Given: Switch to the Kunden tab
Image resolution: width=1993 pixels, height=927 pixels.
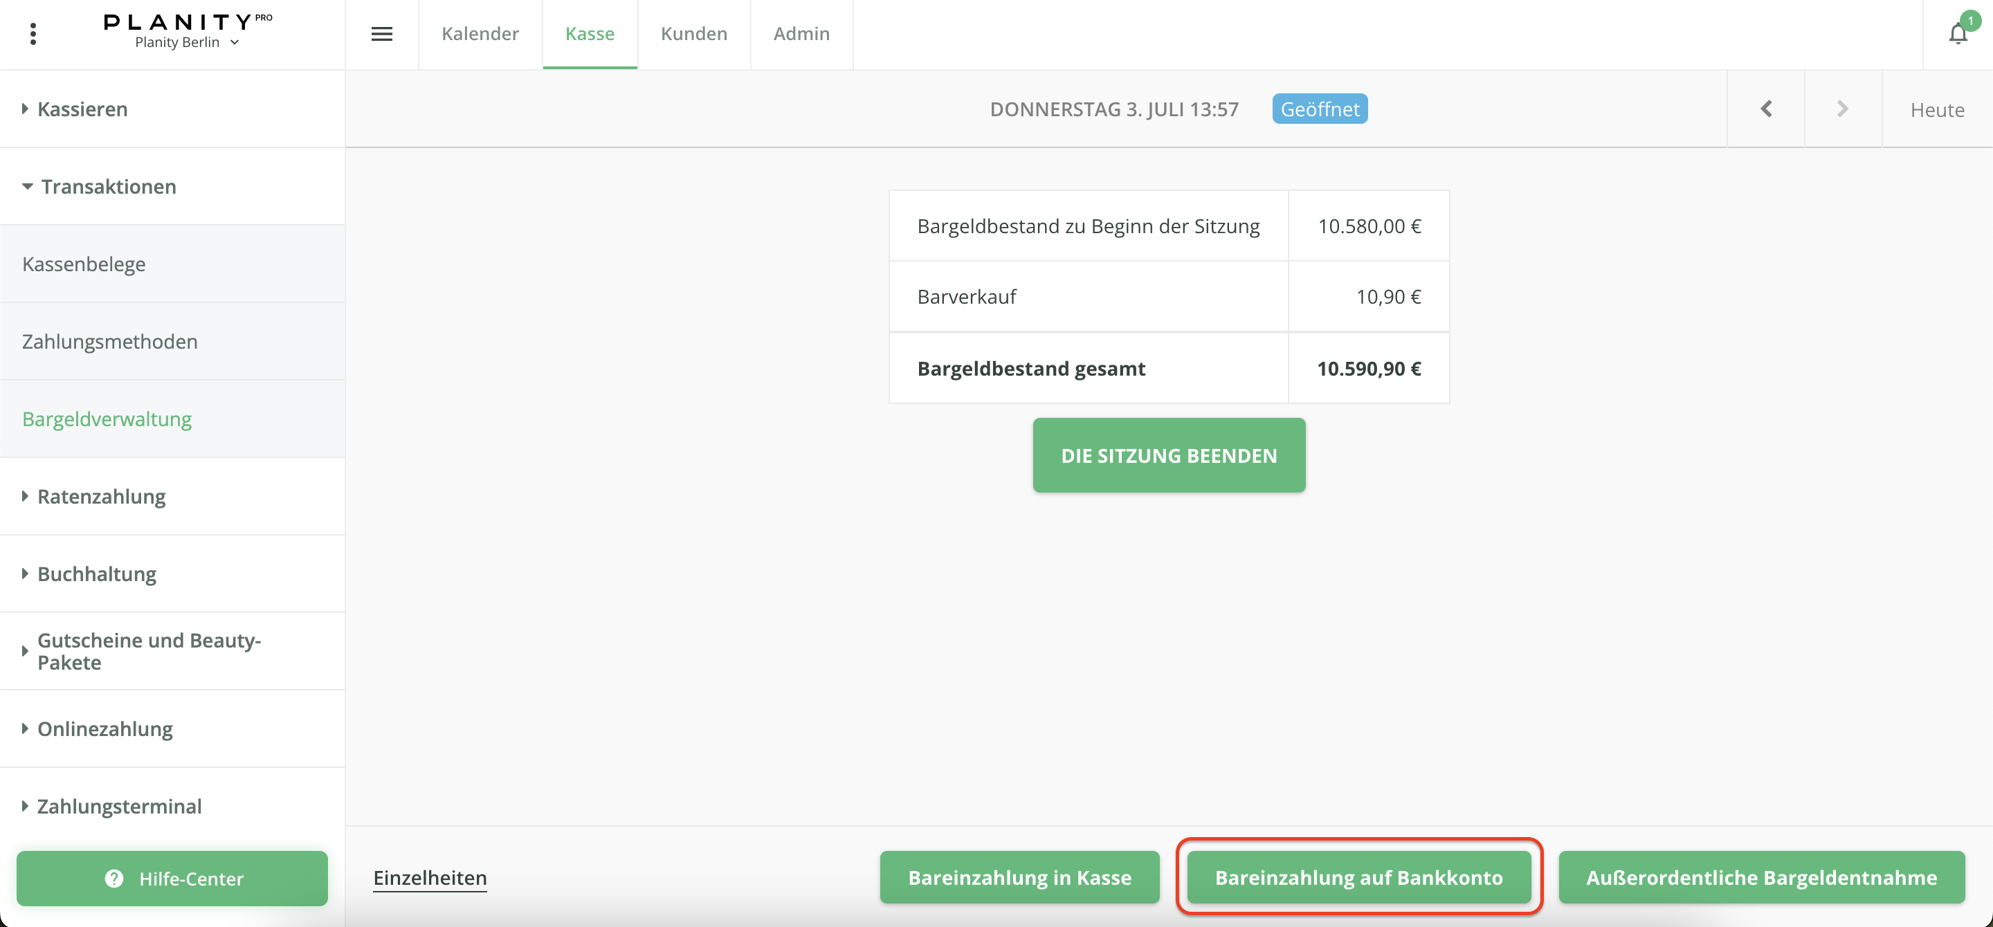Looking at the screenshot, I should point(693,34).
